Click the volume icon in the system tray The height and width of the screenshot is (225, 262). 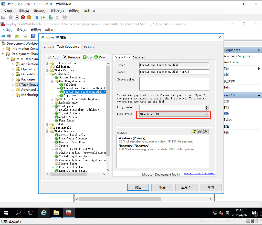221,213
